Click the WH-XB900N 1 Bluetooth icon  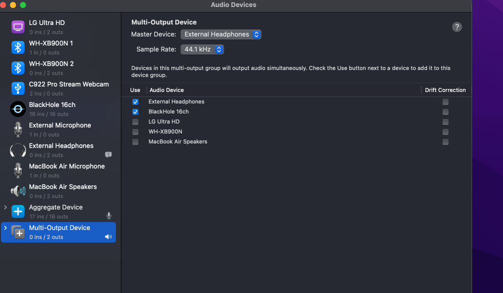pyautogui.click(x=18, y=47)
